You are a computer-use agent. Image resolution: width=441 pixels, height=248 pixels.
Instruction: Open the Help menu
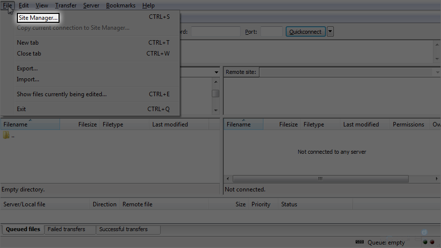click(148, 5)
